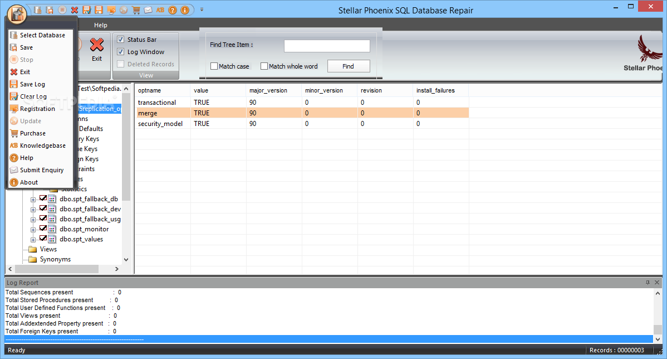The image size is (667, 359).
Task: Click the red X icon in quick access toolbar
Action: 75,10
